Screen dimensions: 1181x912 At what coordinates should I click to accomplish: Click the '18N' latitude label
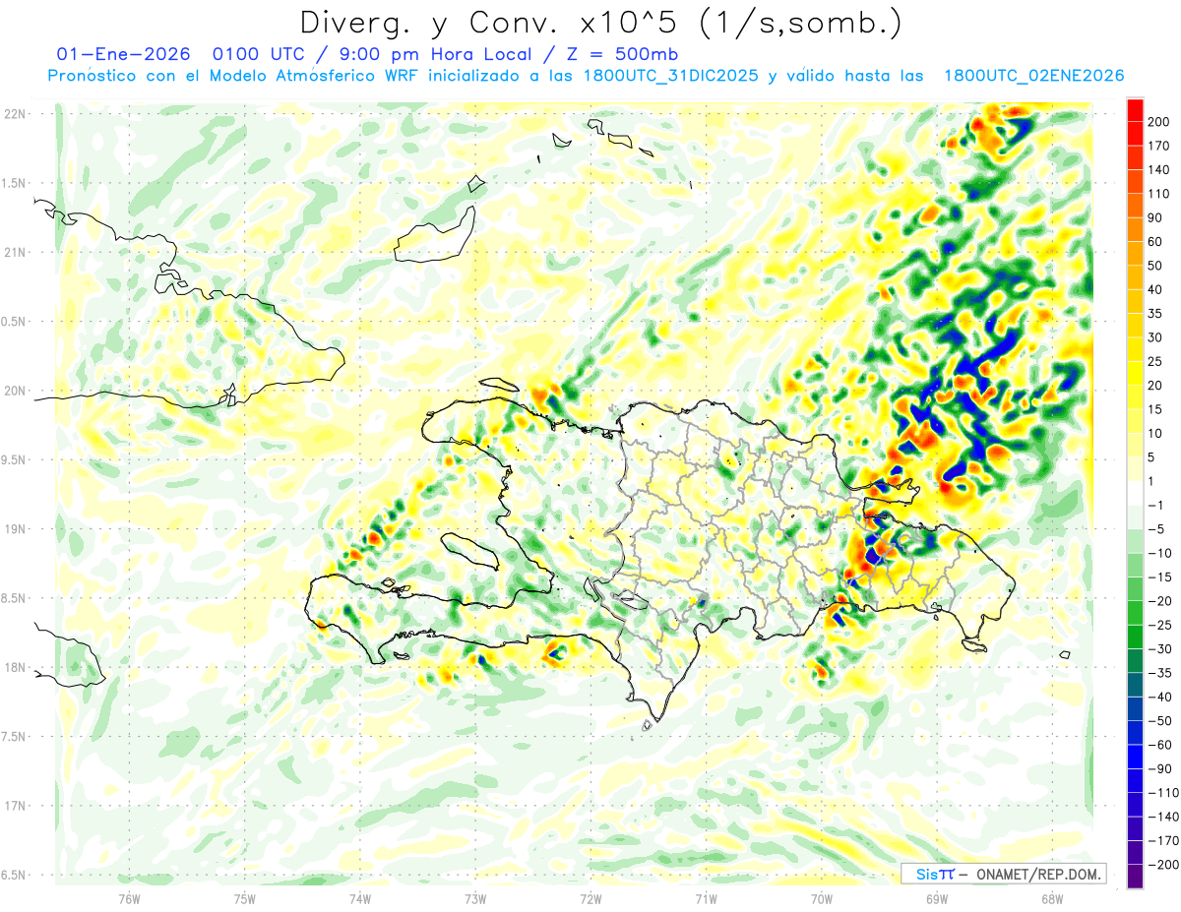pyautogui.click(x=16, y=667)
